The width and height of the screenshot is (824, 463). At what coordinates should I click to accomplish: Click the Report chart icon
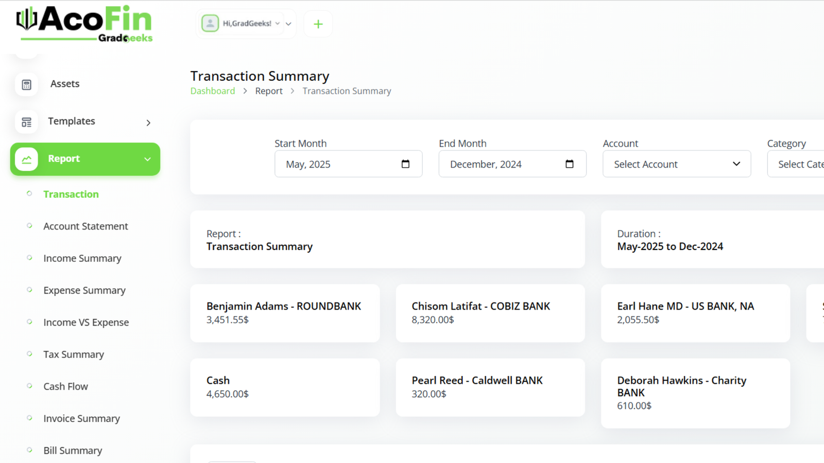pyautogui.click(x=27, y=159)
